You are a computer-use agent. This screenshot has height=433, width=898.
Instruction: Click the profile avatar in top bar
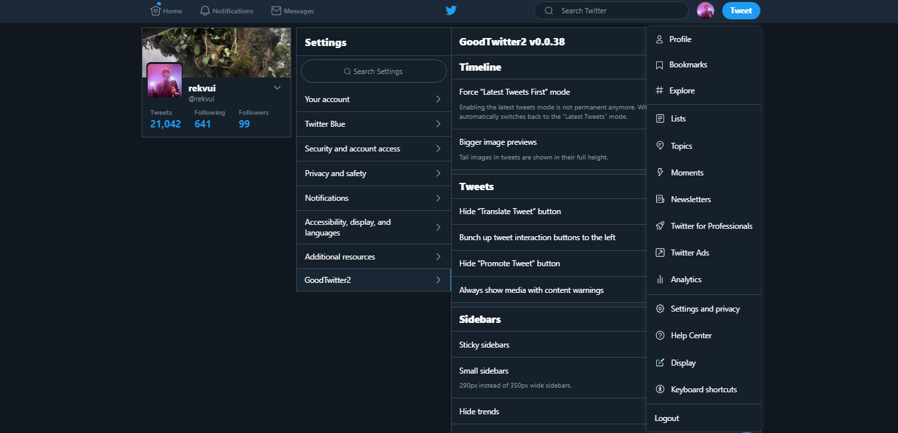tap(706, 11)
